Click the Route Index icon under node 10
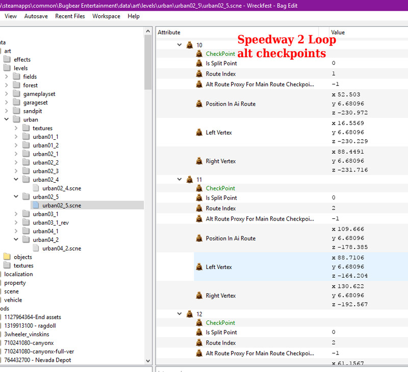The height and width of the screenshot is (372, 408). (199, 73)
